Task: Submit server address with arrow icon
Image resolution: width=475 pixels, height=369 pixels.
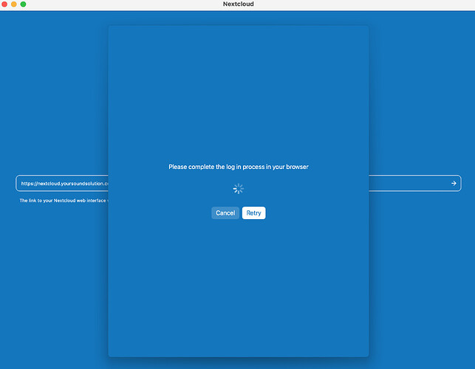Action: (x=454, y=183)
